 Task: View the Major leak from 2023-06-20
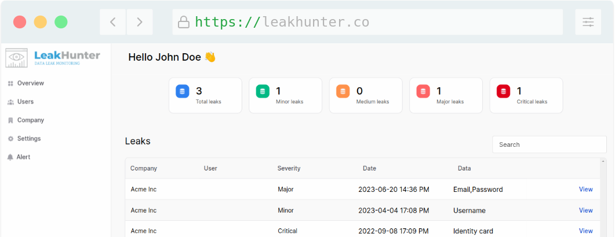click(585, 189)
